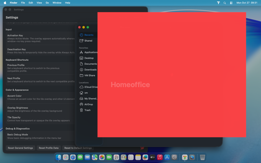Open Applications in the Finder sidebar

click(x=88, y=52)
